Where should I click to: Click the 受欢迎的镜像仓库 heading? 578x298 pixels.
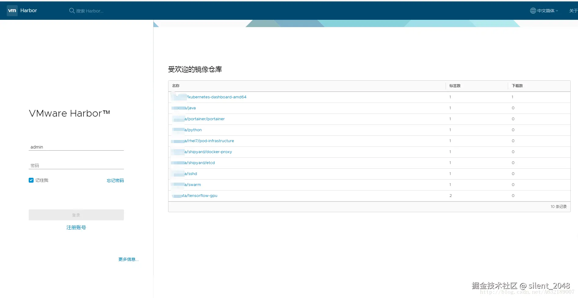tap(195, 69)
